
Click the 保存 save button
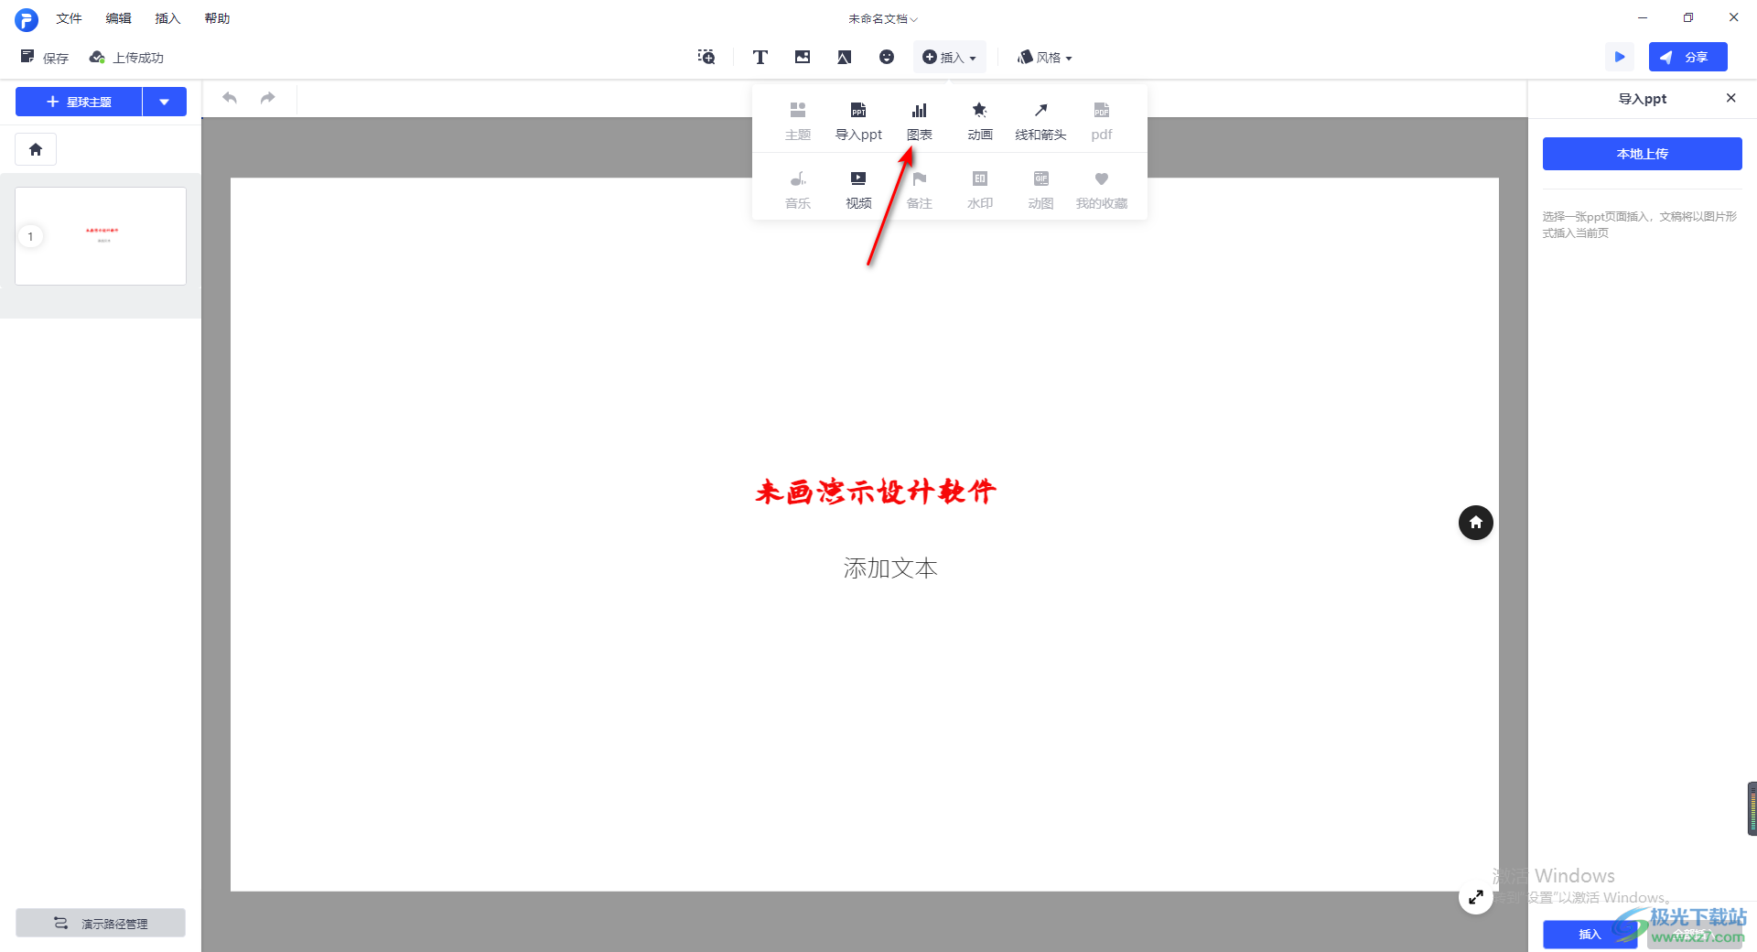tap(45, 58)
